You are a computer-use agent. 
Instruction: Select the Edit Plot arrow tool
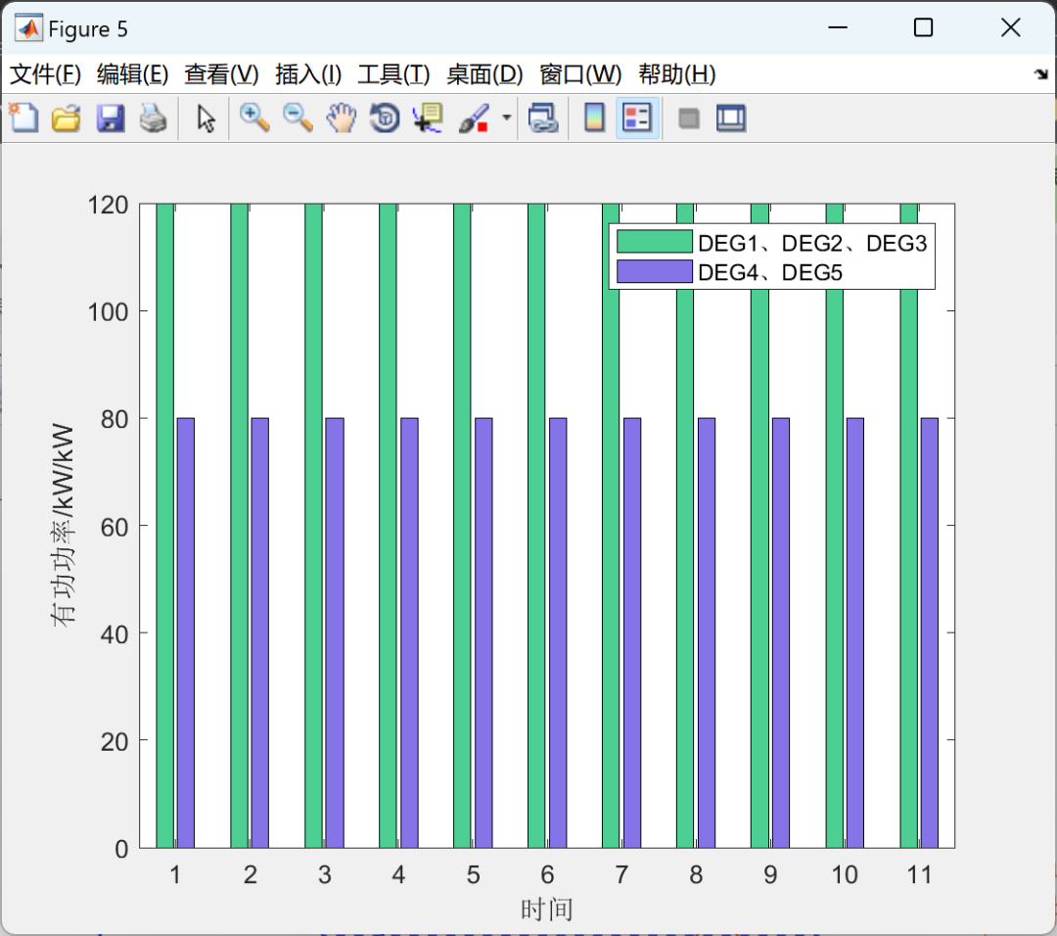click(206, 118)
